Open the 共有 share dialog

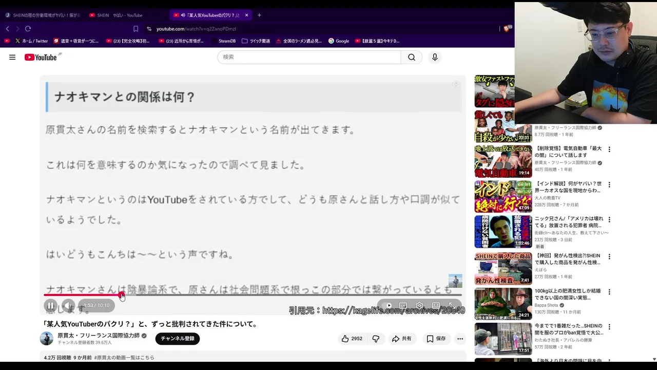click(x=401, y=339)
